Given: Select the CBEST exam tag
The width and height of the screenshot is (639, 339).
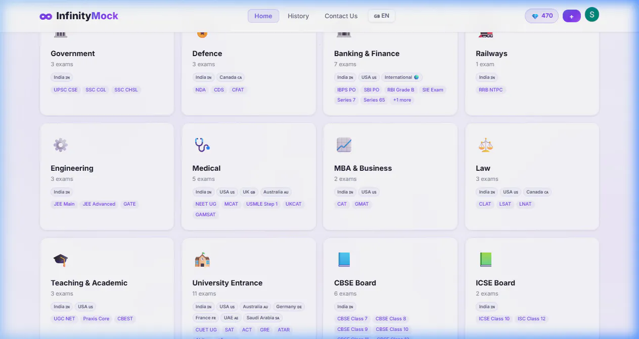Looking at the screenshot, I should point(125,319).
